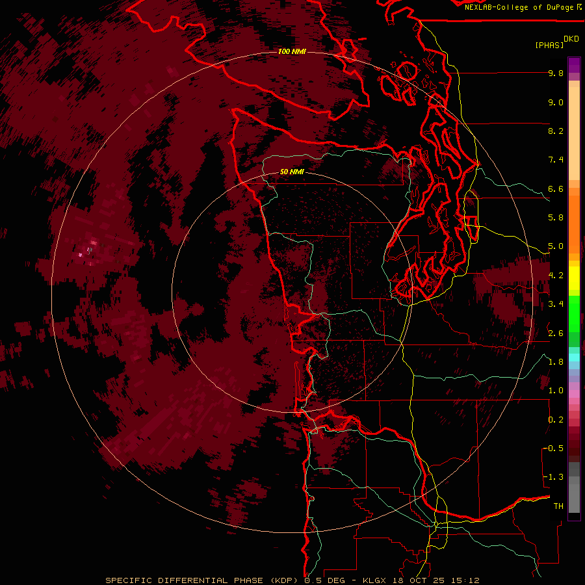This screenshot has height=585, width=585.
Task: Pick the gray segment of the color bar
Action: click(x=574, y=489)
